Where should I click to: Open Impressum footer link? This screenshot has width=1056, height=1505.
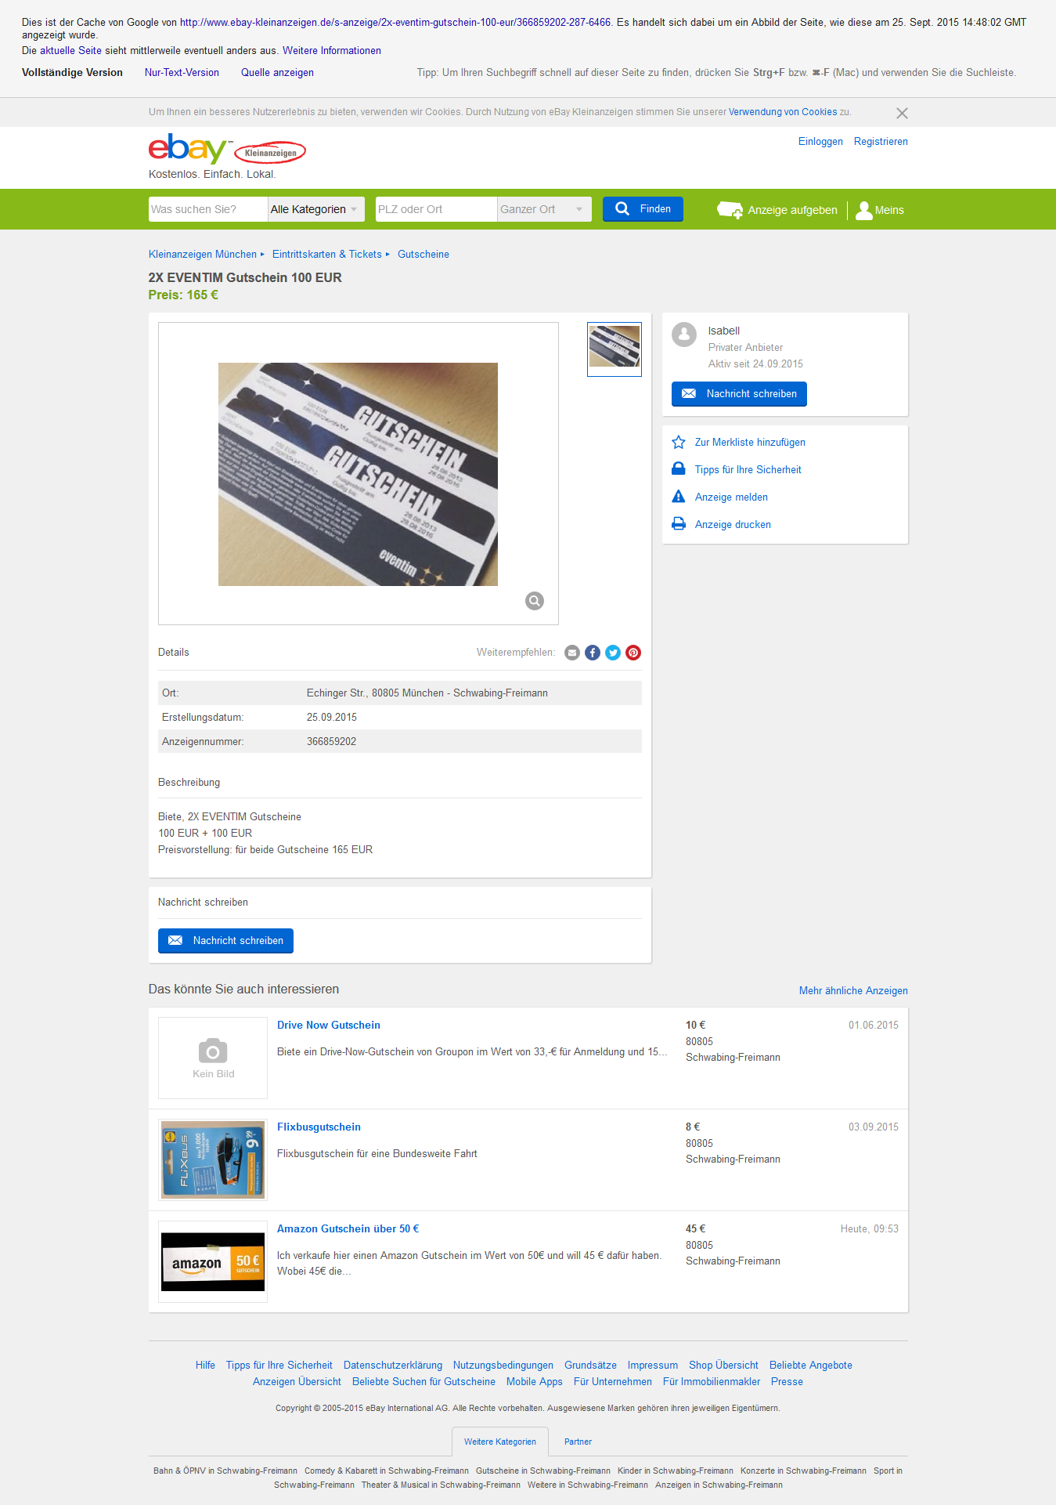pyautogui.click(x=653, y=1366)
